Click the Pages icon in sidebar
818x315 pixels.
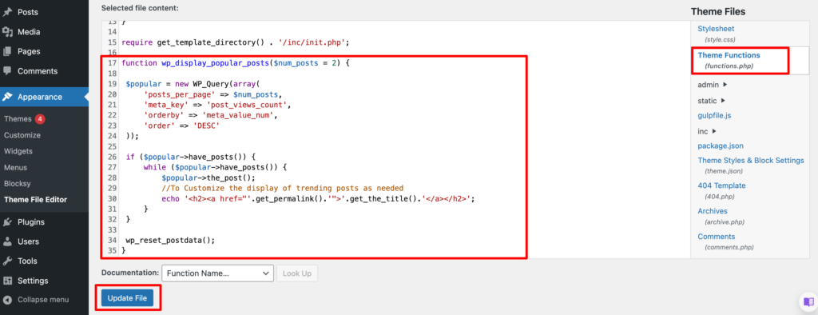8,52
